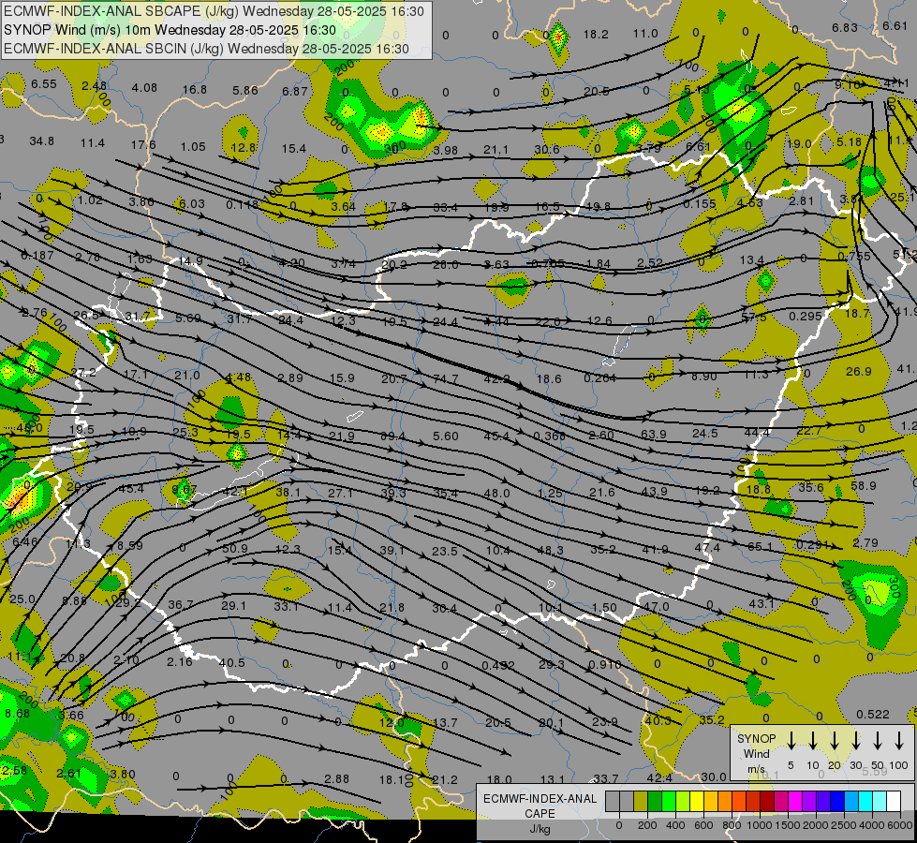Click the map value 63.9
917x843 pixels.
653,434
